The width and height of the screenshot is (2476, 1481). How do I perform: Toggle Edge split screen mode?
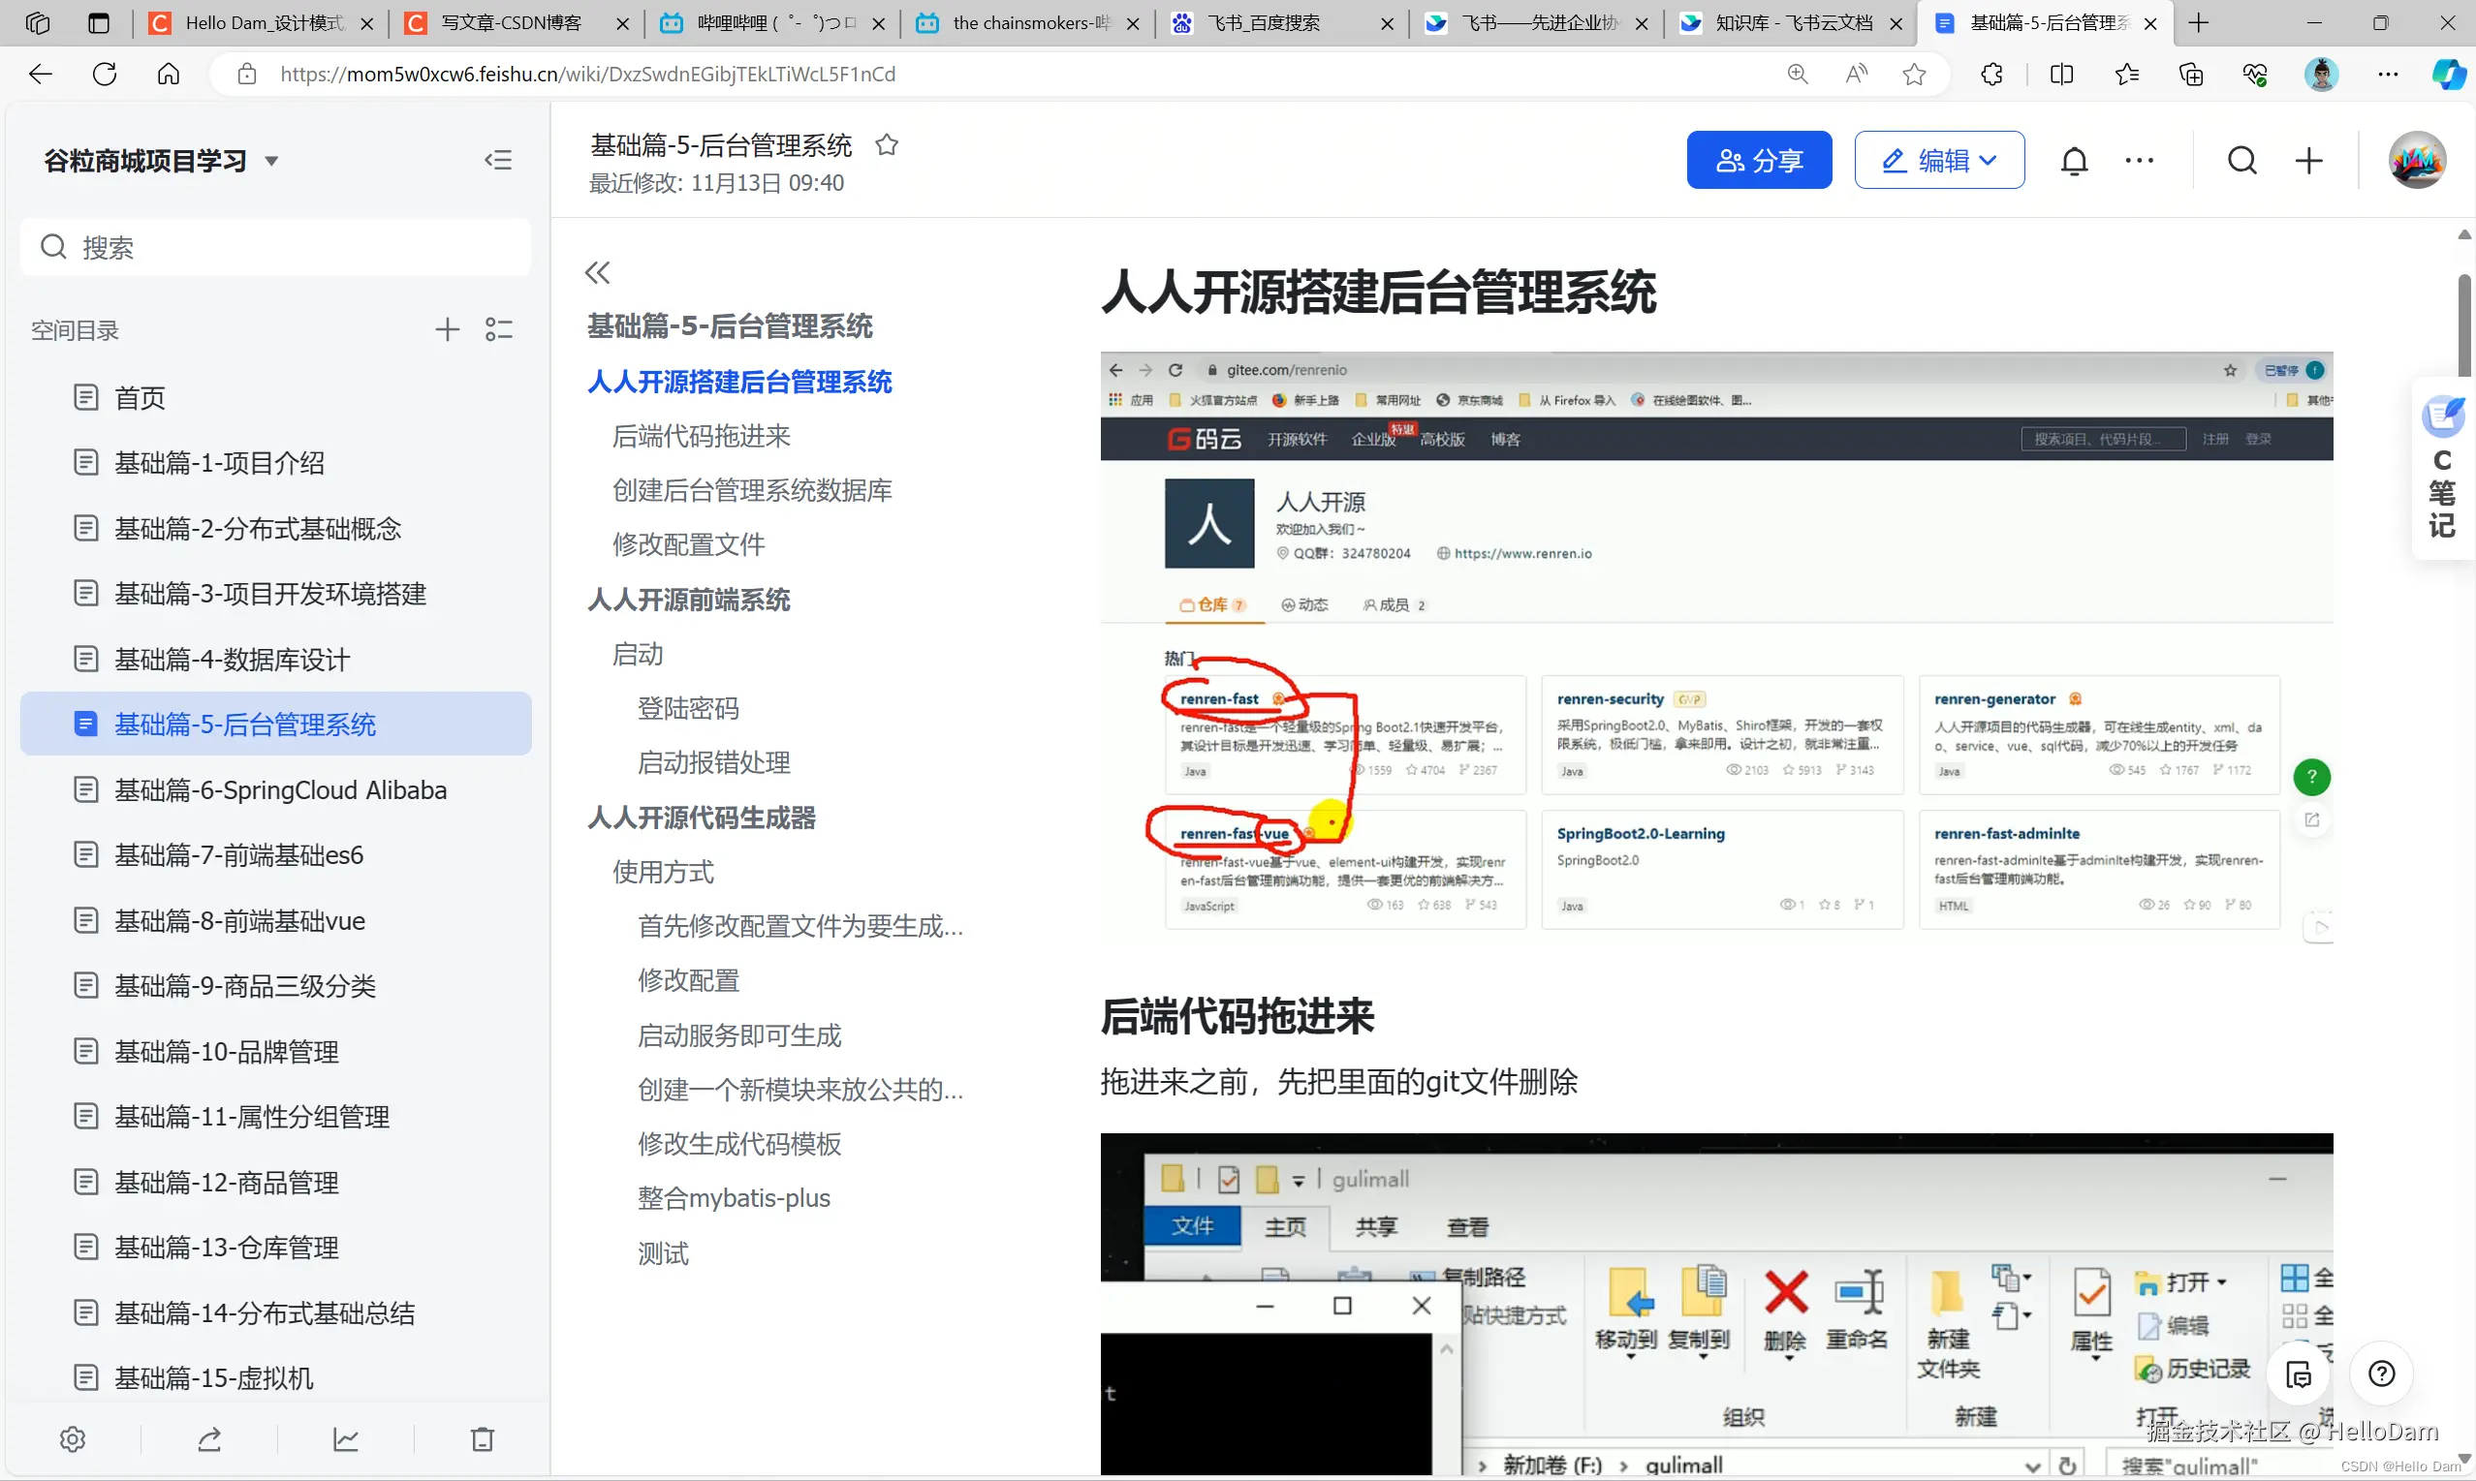(x=2060, y=74)
